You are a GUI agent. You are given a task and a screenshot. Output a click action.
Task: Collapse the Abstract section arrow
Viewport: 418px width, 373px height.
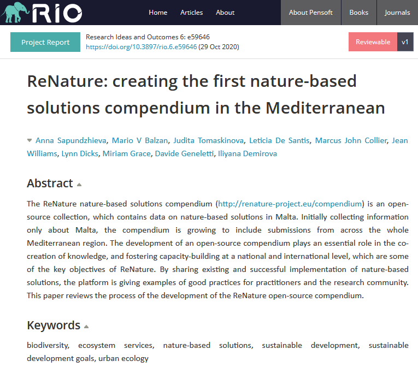click(79, 185)
